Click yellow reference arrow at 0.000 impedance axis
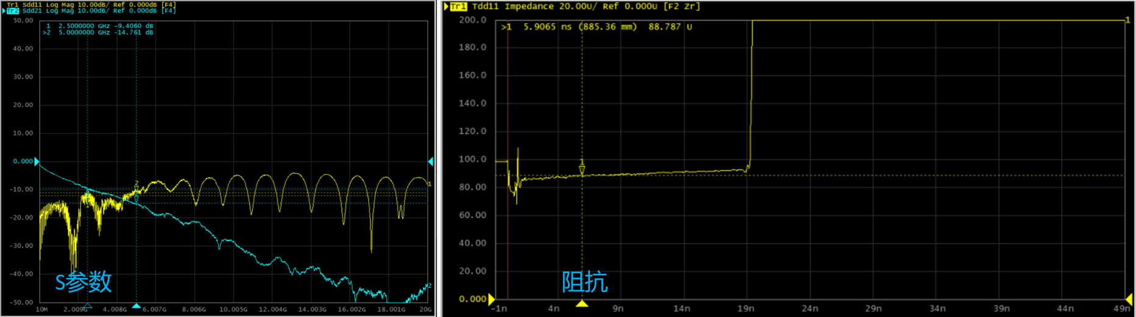The height and width of the screenshot is (317, 1136). coord(491,299)
